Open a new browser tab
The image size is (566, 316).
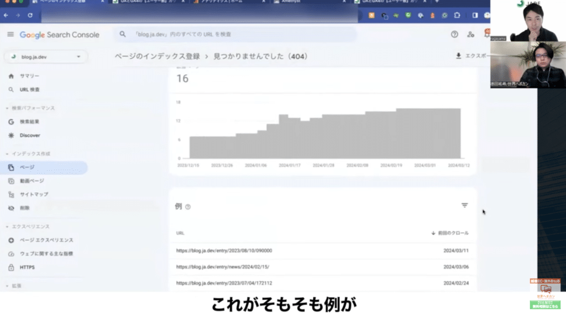pyautogui.click(x=437, y=2)
